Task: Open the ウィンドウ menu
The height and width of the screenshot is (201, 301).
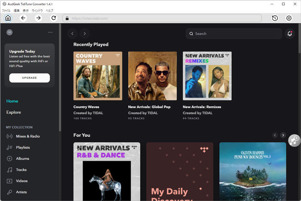Action: click(x=37, y=11)
